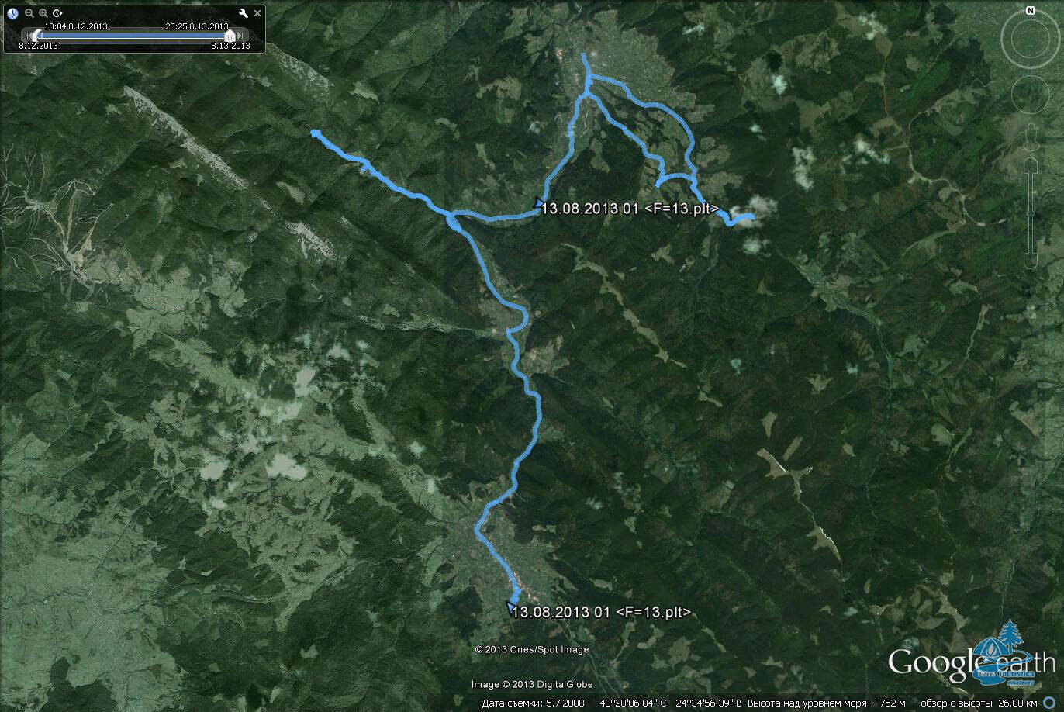Click the right time range handle
The width and height of the screenshot is (1064, 712).
[230, 36]
